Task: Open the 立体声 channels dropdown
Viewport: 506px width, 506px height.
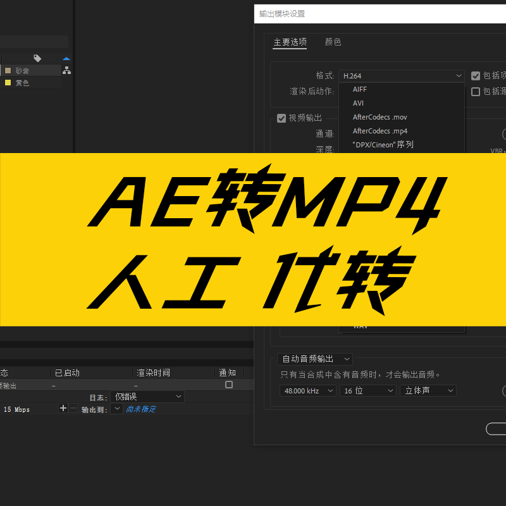Action: click(x=428, y=390)
